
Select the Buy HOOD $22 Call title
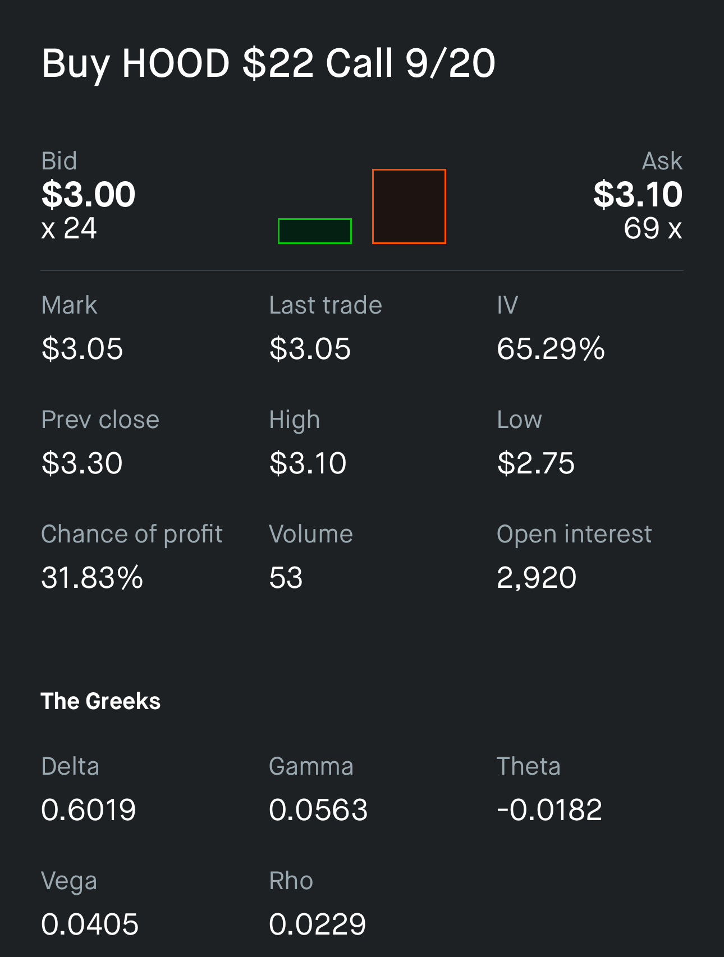pos(268,63)
